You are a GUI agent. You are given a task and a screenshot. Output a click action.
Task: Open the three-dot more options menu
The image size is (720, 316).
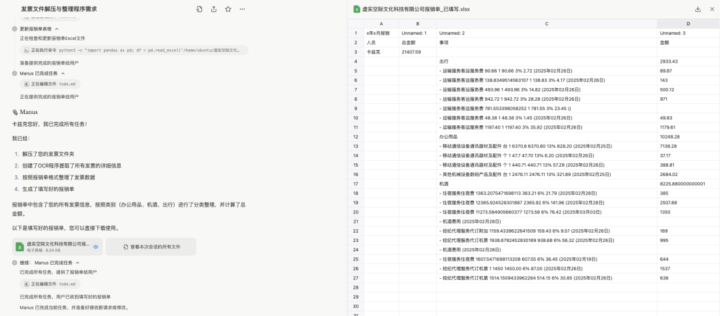click(242, 9)
